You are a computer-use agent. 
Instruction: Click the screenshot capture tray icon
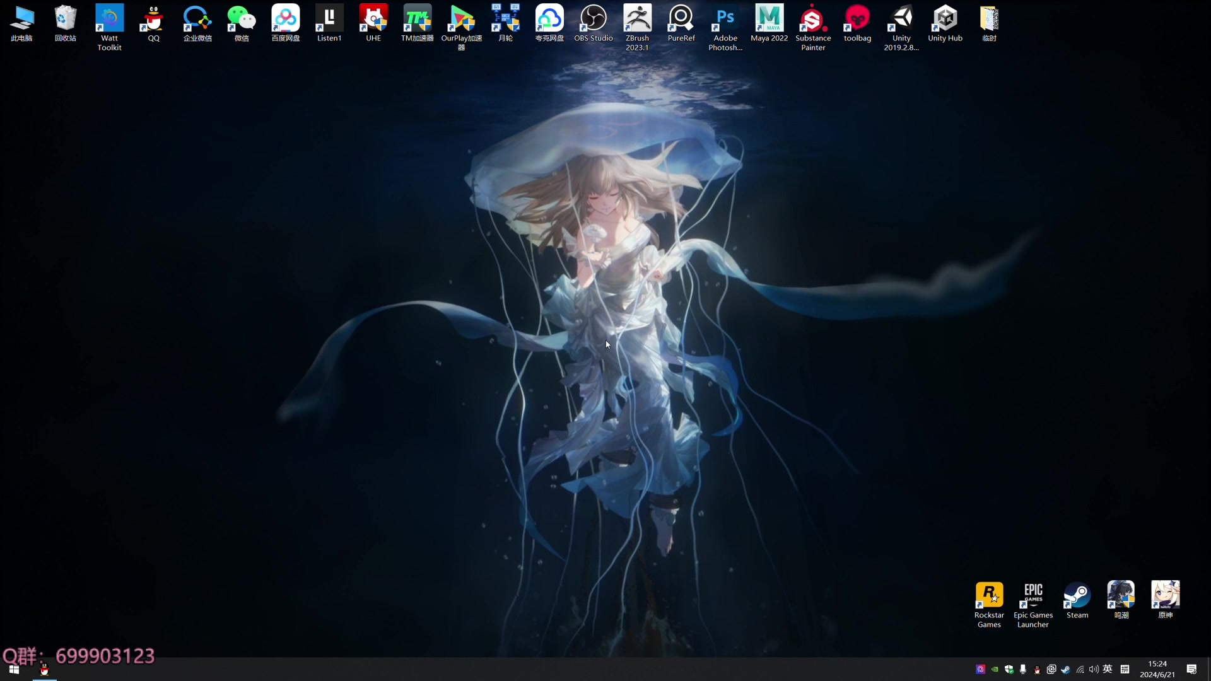pyautogui.click(x=1051, y=670)
